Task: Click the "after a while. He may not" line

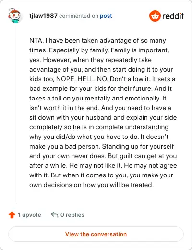Action: [103, 166]
